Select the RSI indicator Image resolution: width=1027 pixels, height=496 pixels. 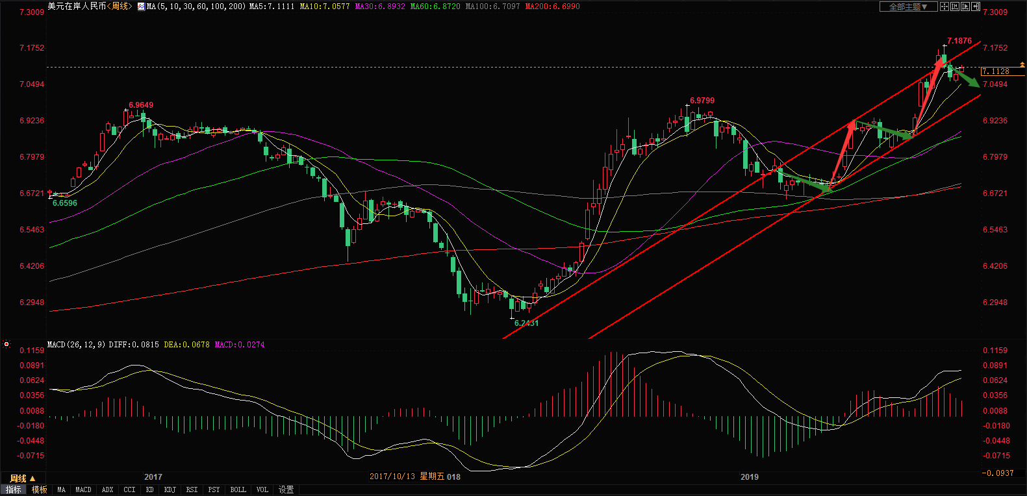(x=192, y=490)
